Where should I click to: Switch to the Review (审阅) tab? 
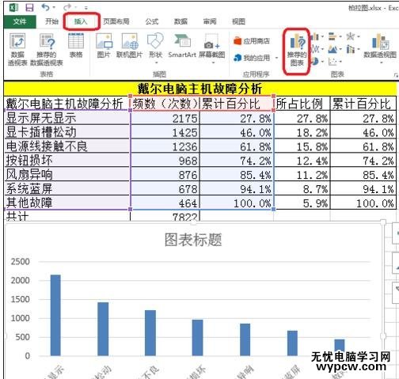point(210,21)
